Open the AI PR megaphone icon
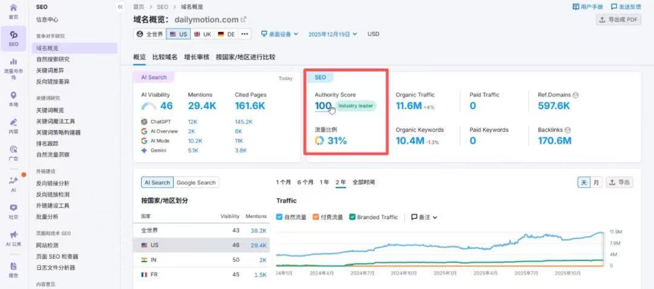 click(13, 234)
